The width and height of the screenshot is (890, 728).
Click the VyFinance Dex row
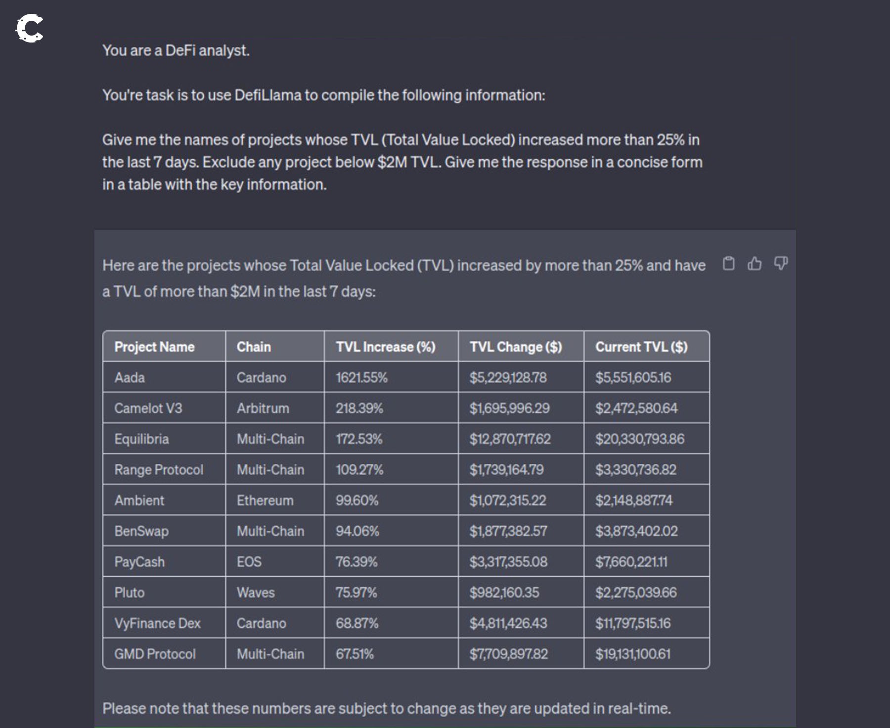[x=157, y=623]
